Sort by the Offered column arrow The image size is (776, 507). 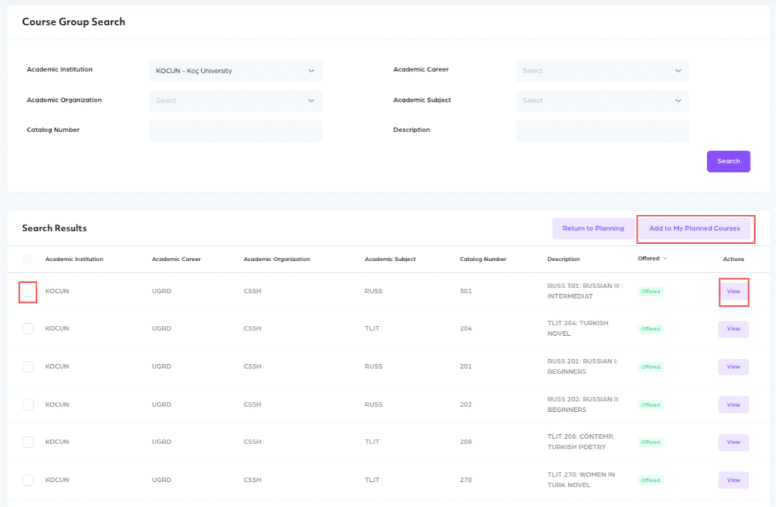click(665, 258)
